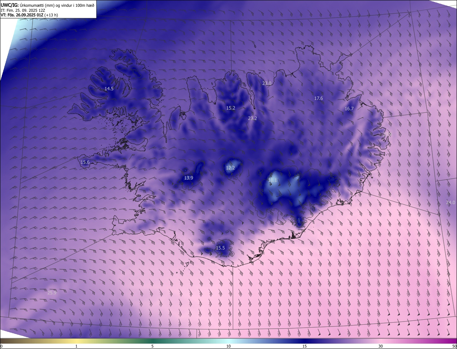Viewport: 457px width, 349px height.
Task: Click the valid time 'VT: Fös. 26.09.2025 01Z (+13 h)'
Action: click(x=29, y=15)
